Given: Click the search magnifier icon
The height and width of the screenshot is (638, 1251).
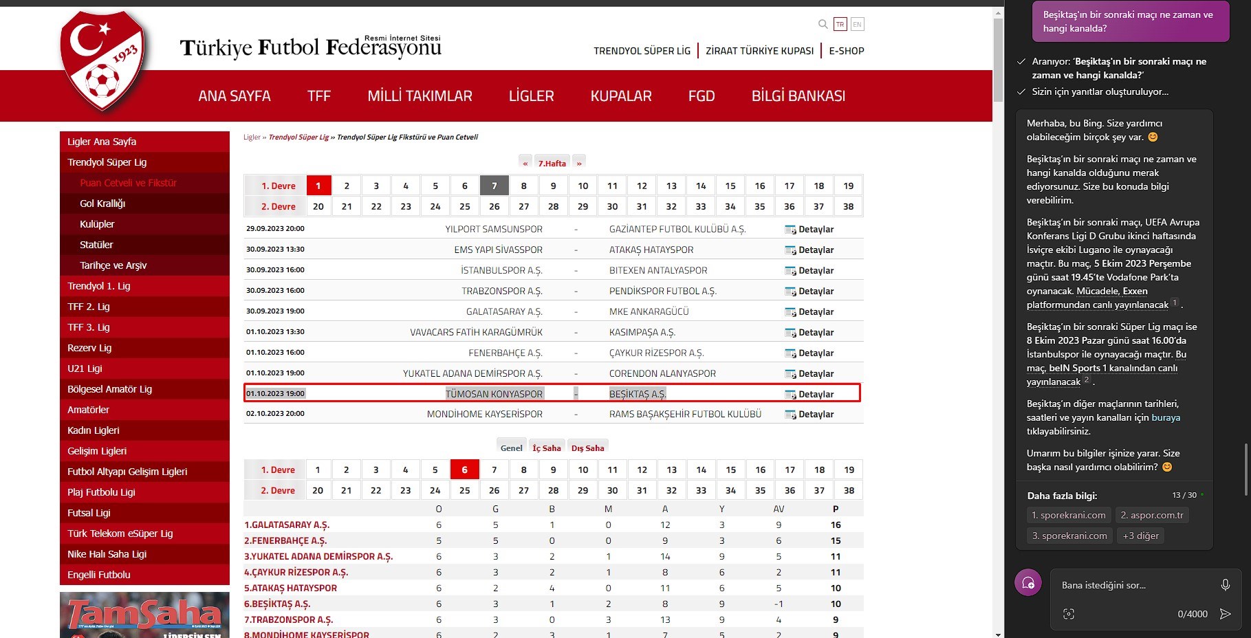Looking at the screenshot, I should click(x=823, y=24).
